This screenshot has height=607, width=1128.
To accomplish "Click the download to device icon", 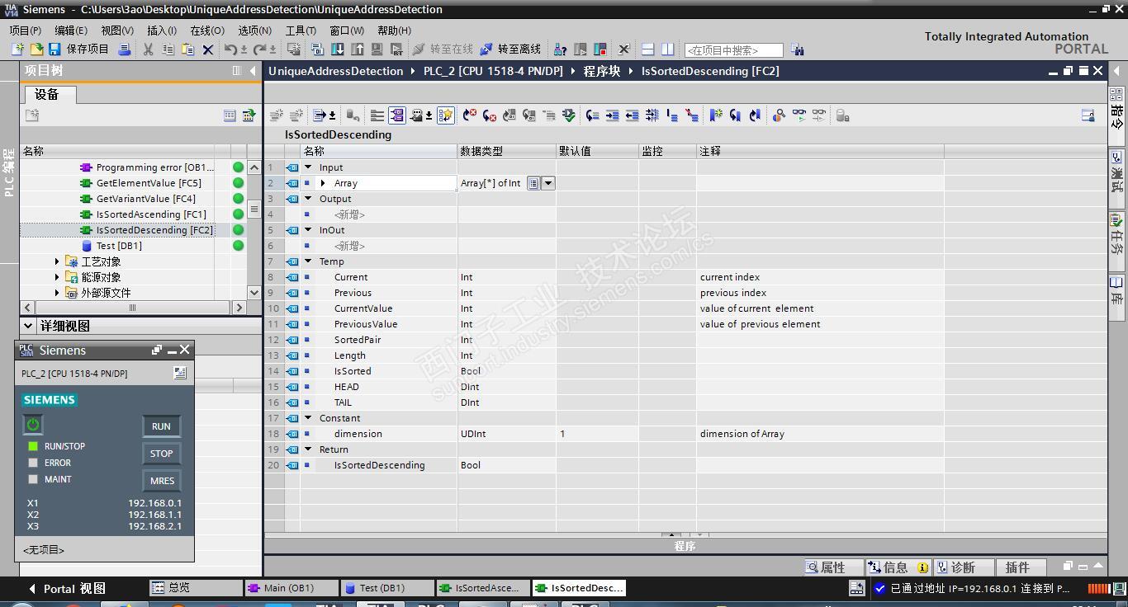I will pos(337,49).
